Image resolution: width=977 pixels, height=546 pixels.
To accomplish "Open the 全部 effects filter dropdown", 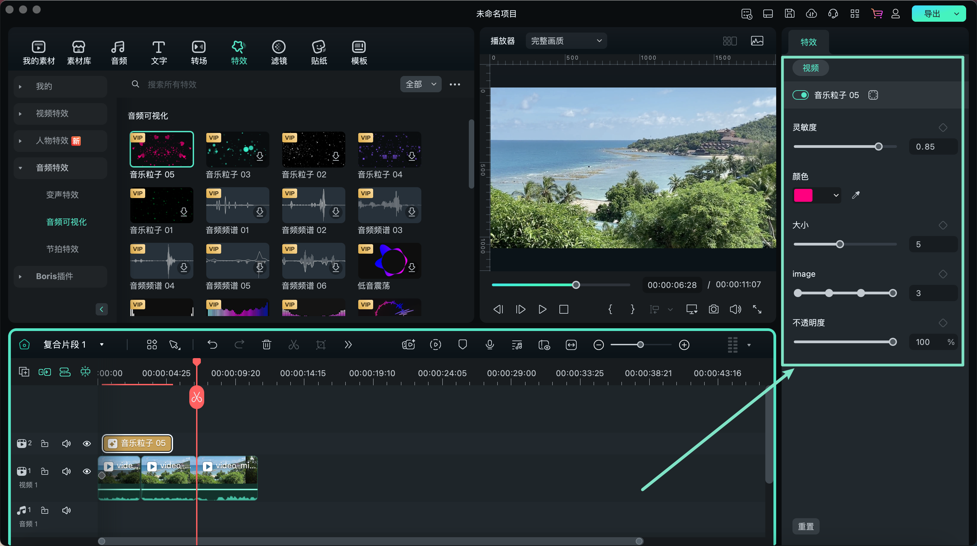I will tap(420, 84).
